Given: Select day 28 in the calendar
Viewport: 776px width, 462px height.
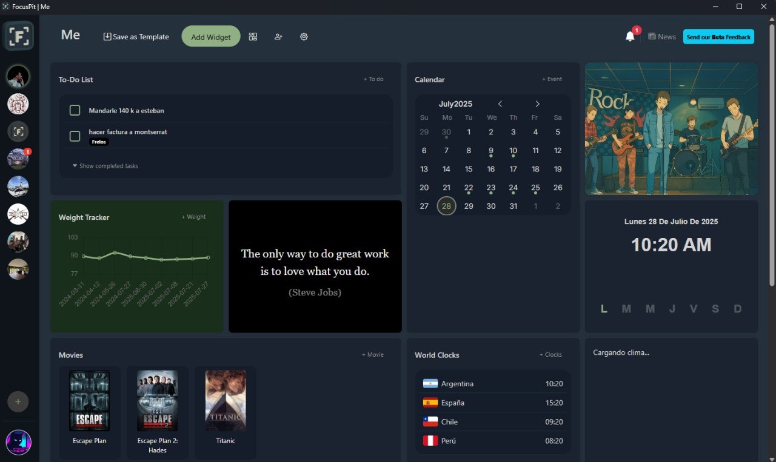Looking at the screenshot, I should (x=446, y=206).
